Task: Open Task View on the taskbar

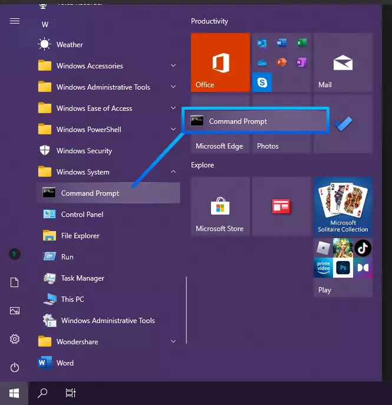Action: pos(70,393)
